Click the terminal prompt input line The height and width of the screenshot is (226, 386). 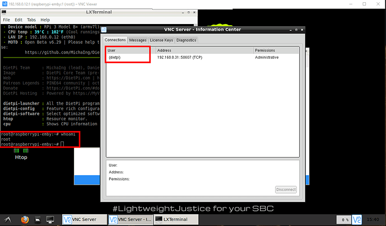pyautogui.click(x=32, y=144)
